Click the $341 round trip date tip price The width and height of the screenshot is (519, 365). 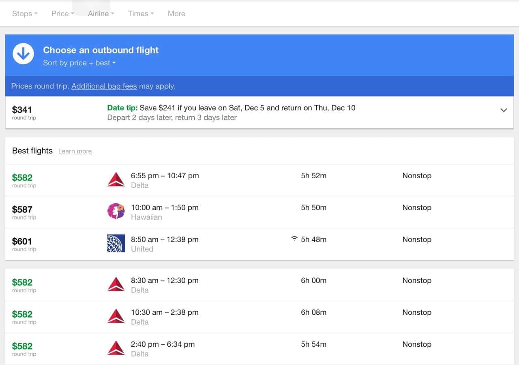pos(22,110)
